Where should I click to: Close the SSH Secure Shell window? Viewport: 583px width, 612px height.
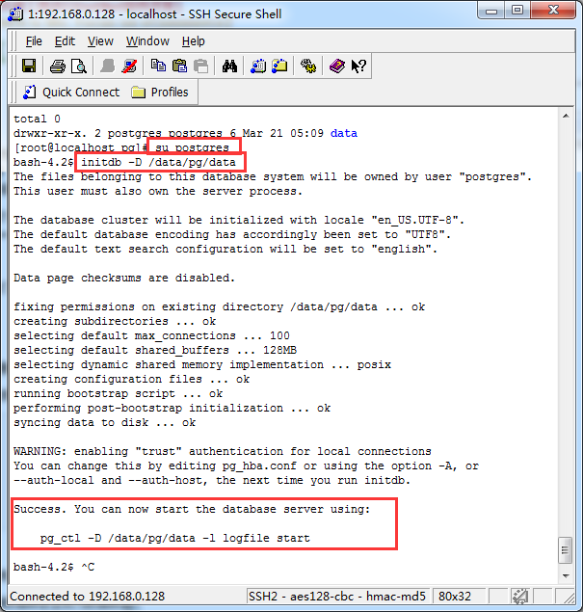coord(553,11)
